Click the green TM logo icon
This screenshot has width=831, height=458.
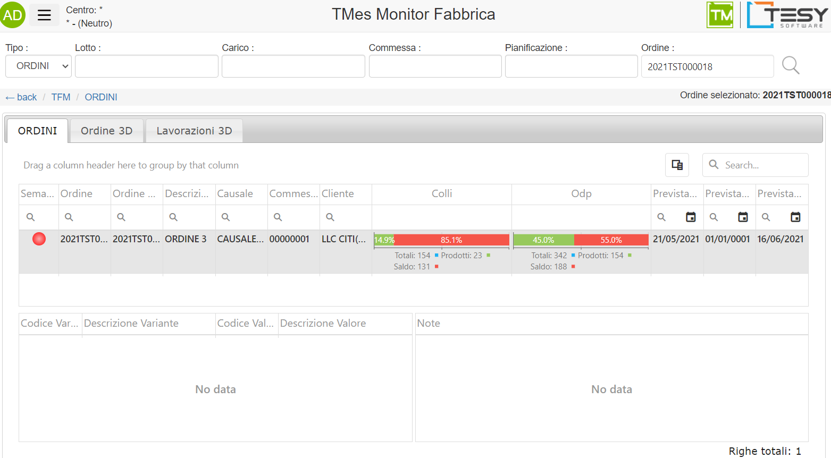(x=719, y=15)
